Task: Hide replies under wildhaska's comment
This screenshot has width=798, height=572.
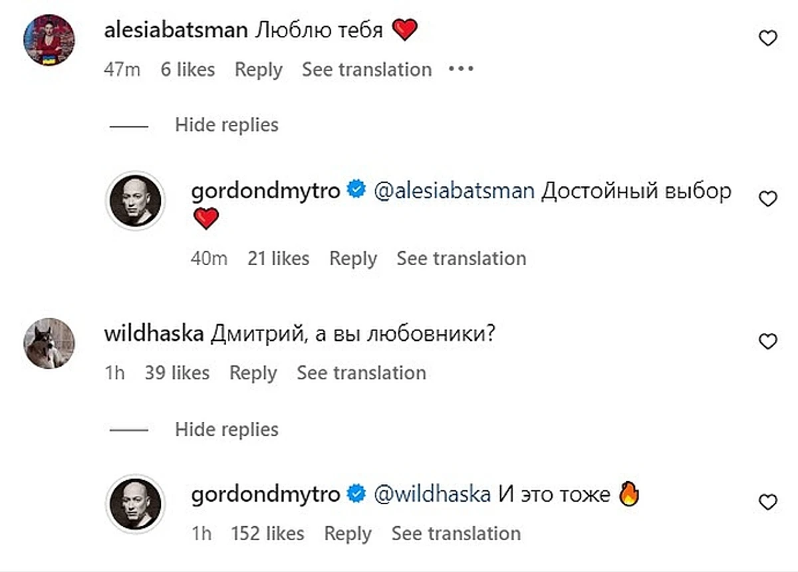Action: pyautogui.click(x=226, y=429)
